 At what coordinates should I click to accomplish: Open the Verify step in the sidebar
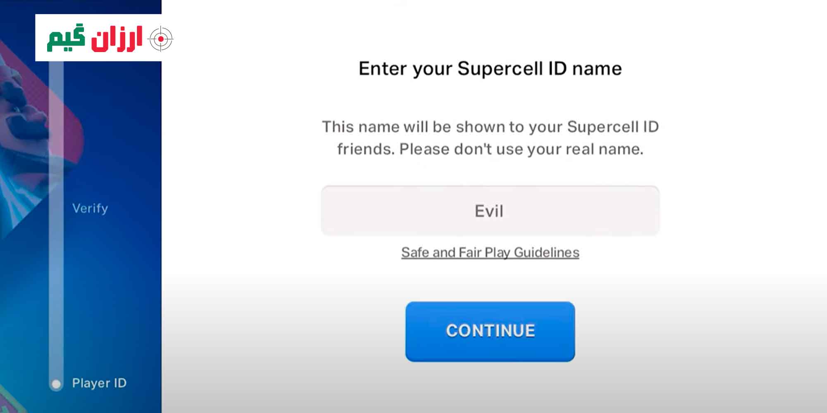pos(90,209)
